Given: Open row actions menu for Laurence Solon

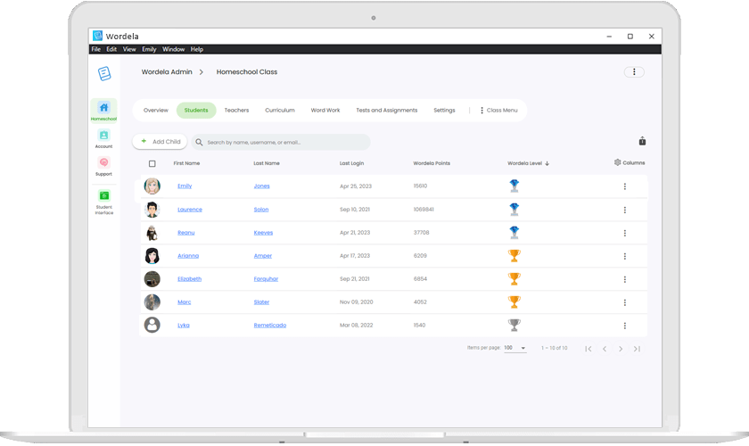Looking at the screenshot, I should coord(624,210).
